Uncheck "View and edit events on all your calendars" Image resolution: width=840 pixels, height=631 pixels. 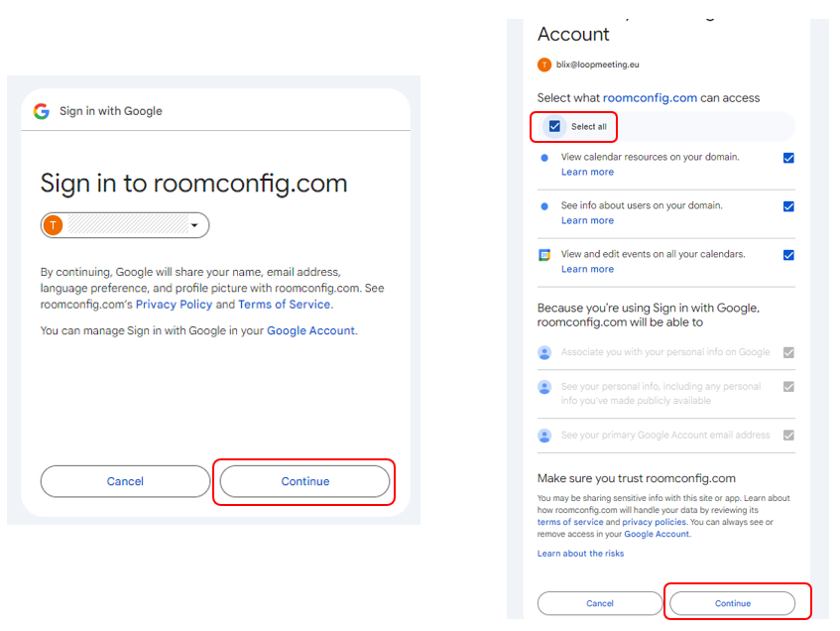(x=788, y=255)
